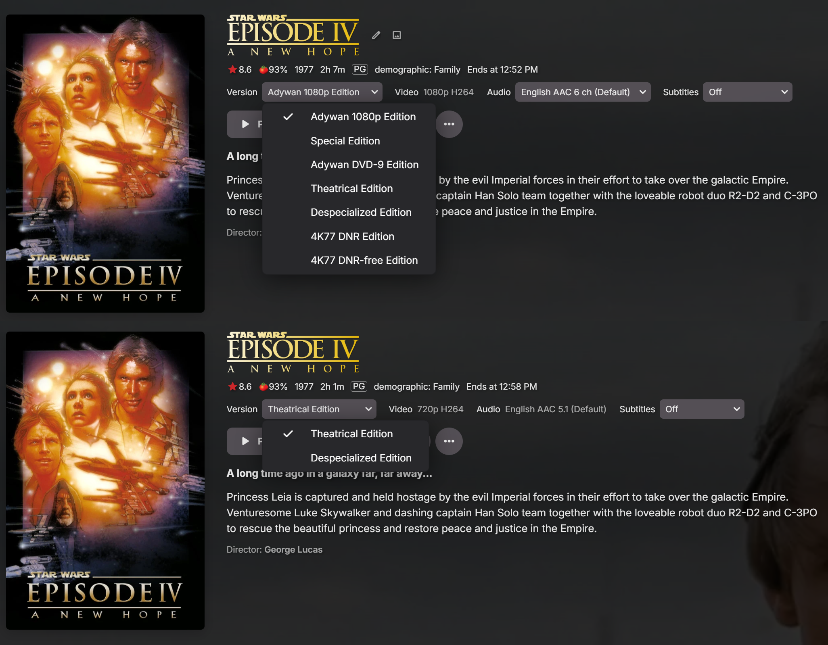This screenshot has height=645, width=828.
Task: Start playback with the upper play button
Action: [x=245, y=124]
